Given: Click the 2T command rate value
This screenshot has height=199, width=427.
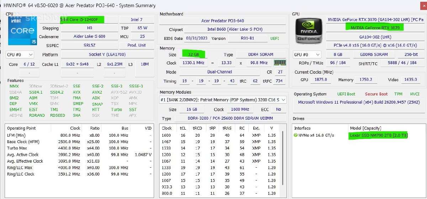Looking at the screenshot, I should tap(280, 72).
